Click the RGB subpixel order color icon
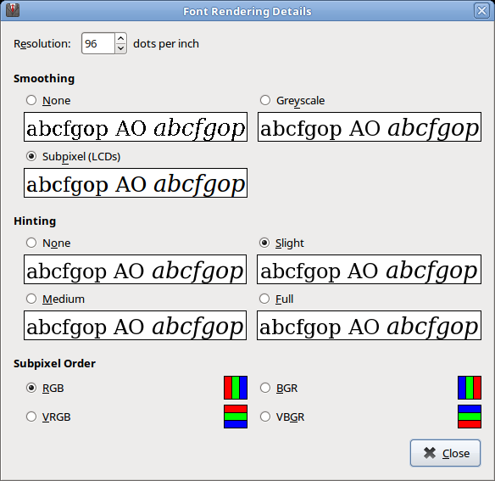495x481 pixels. [x=236, y=388]
